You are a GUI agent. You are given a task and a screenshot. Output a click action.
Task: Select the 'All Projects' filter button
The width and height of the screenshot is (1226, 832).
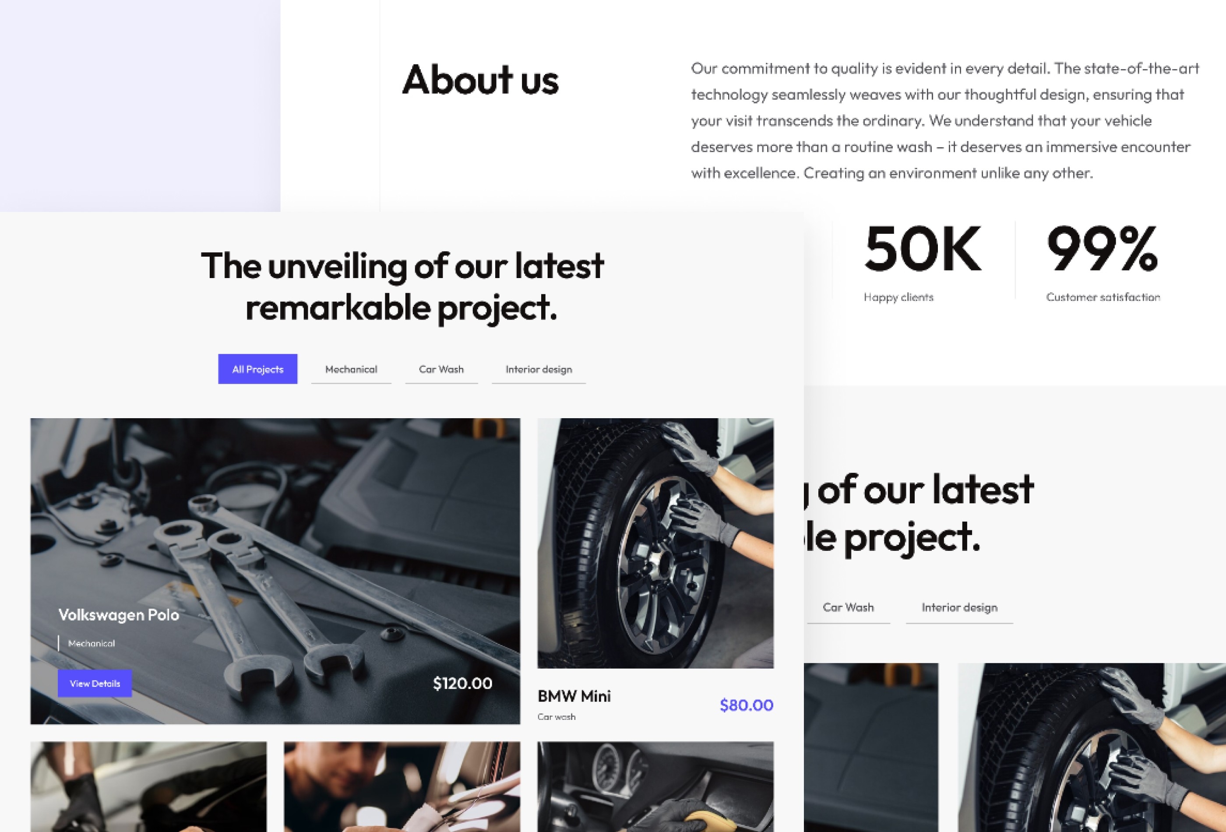tap(258, 369)
